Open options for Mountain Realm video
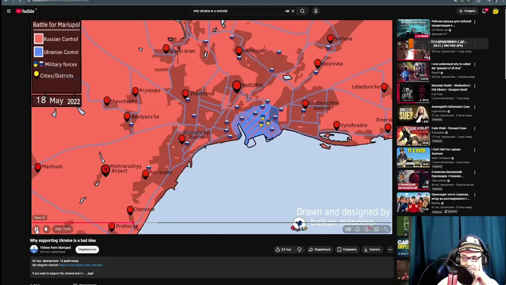The image size is (506, 285). pos(475,86)
